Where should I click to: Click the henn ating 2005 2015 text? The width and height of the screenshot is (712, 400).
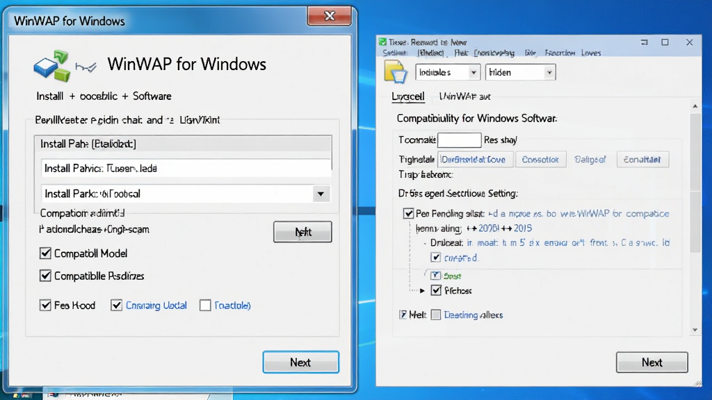tap(474, 228)
